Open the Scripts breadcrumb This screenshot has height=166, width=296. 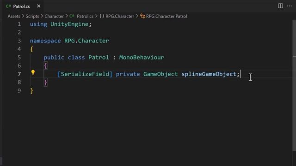(32, 16)
